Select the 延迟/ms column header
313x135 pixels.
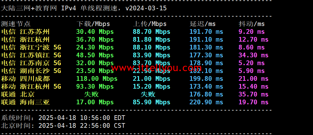coord(203,24)
